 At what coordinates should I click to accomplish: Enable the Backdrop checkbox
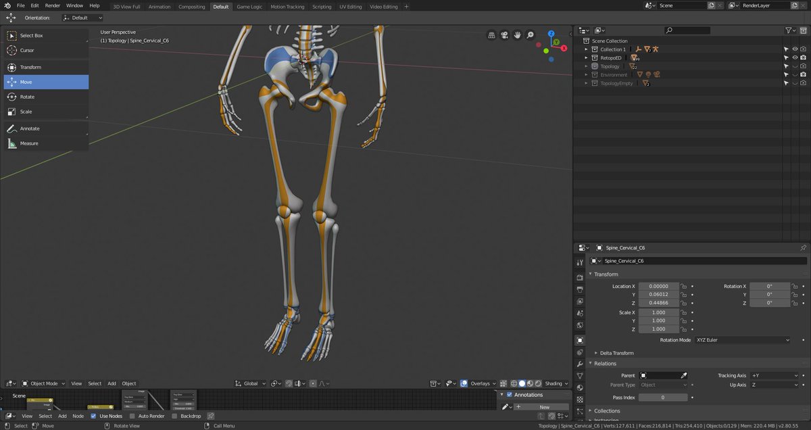click(174, 416)
